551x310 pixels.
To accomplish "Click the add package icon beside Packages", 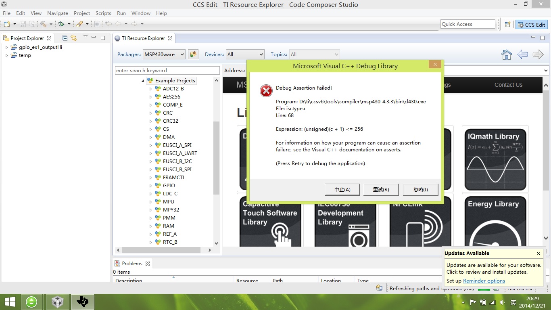I will [193, 54].
